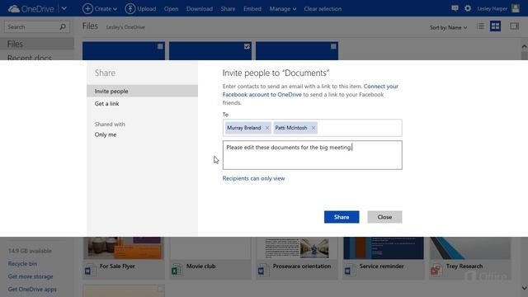The image size is (528, 297).
Task: Click the Close button in dialog
Action: click(384, 217)
